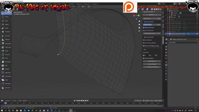Image resolution: width=199 pixels, height=112 pixels.
Task: Open the timeline editor type dropdown
Action: click(x=2, y=100)
